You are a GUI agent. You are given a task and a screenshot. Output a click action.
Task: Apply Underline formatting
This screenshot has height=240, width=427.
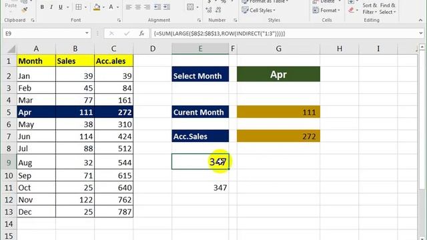tap(61, 7)
